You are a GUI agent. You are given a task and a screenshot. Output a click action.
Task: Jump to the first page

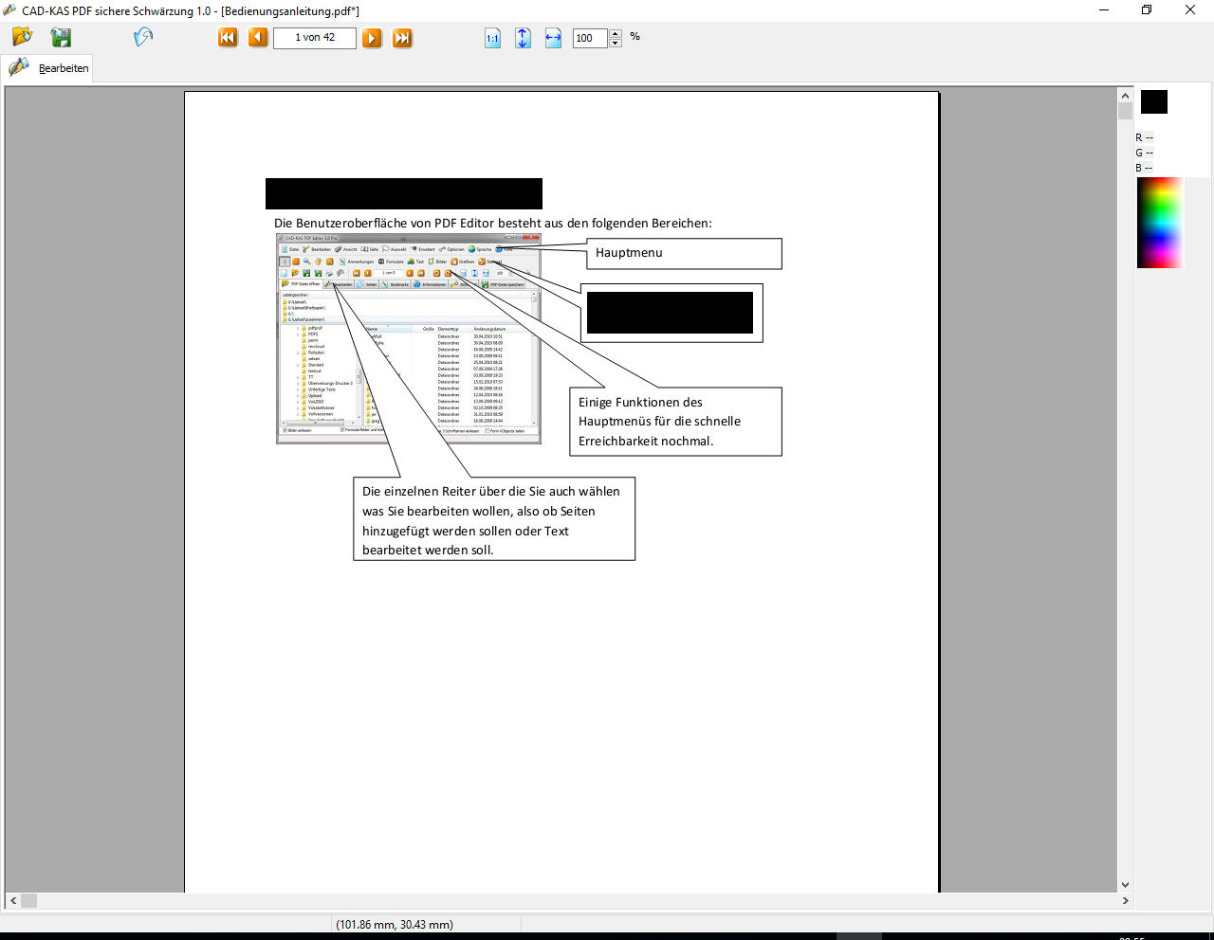(228, 38)
